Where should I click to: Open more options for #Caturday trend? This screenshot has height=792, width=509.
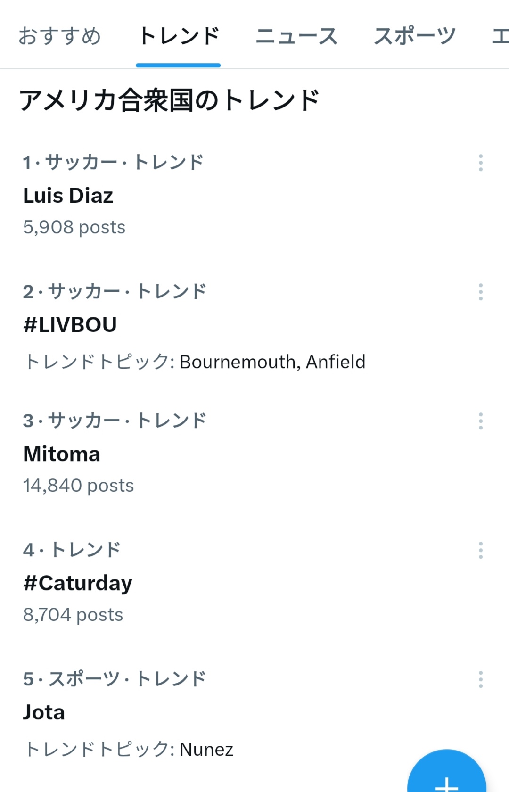click(x=480, y=550)
